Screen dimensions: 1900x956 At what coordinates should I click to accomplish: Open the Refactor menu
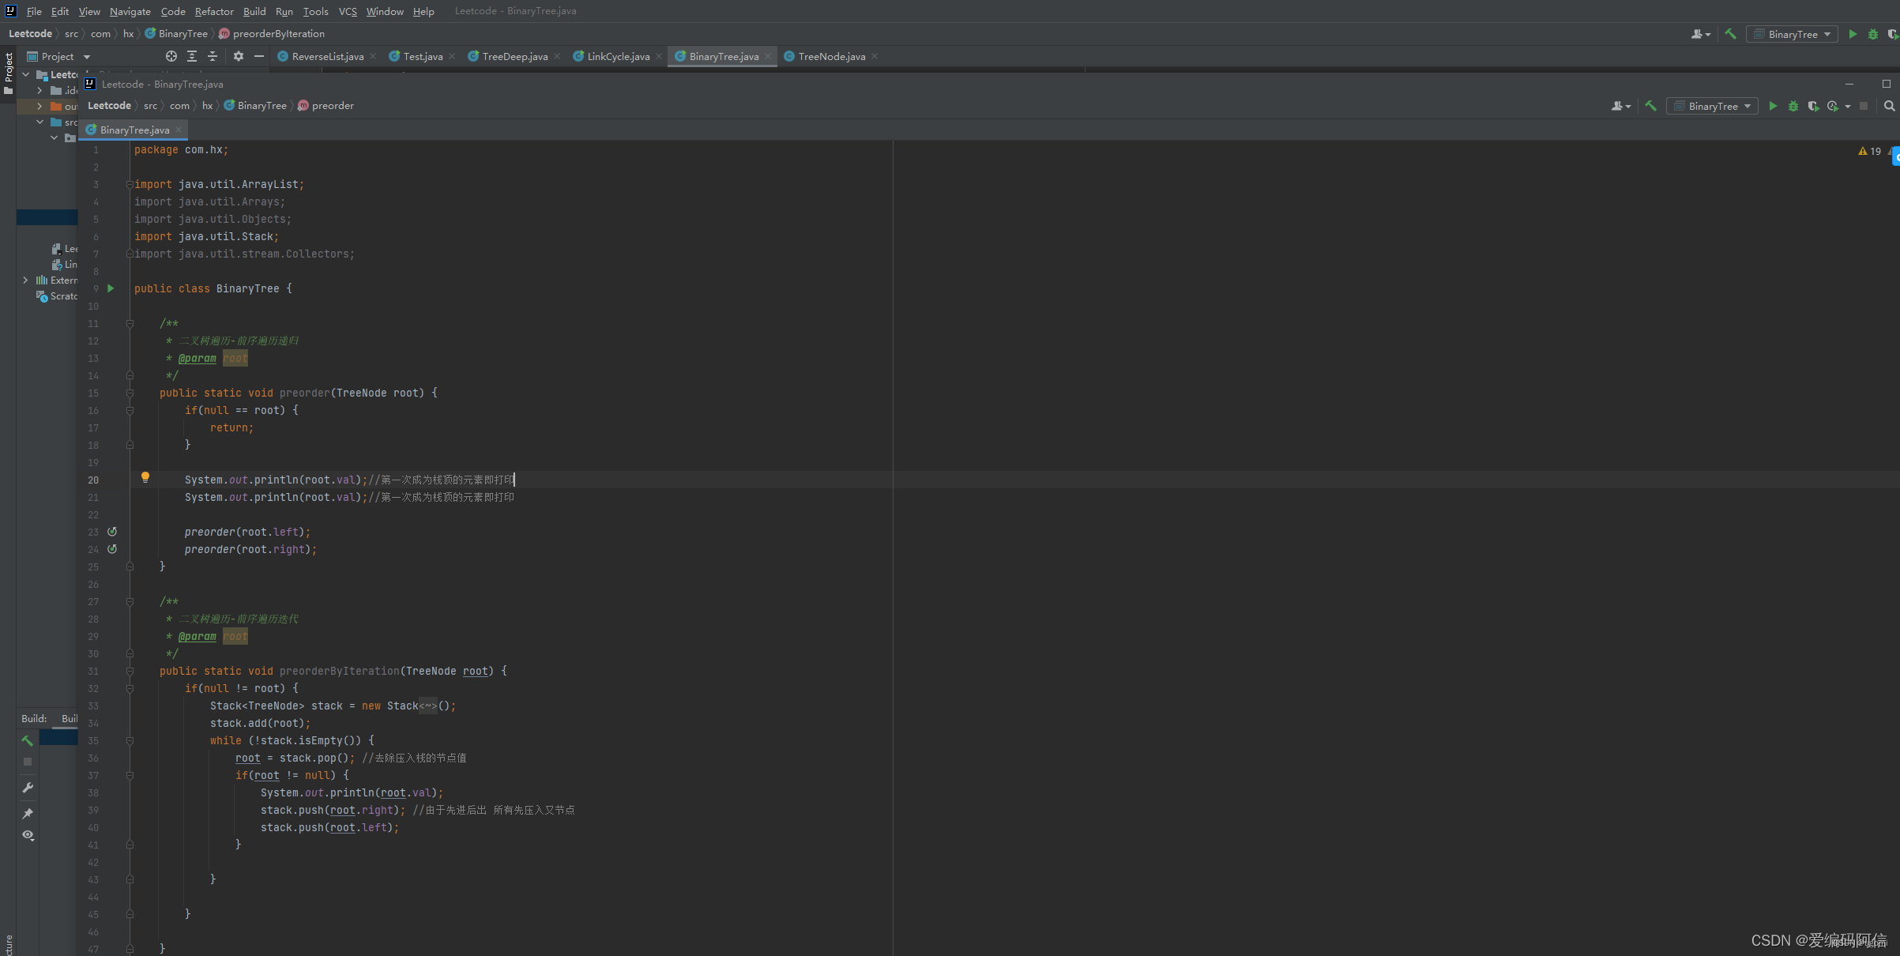click(x=214, y=11)
